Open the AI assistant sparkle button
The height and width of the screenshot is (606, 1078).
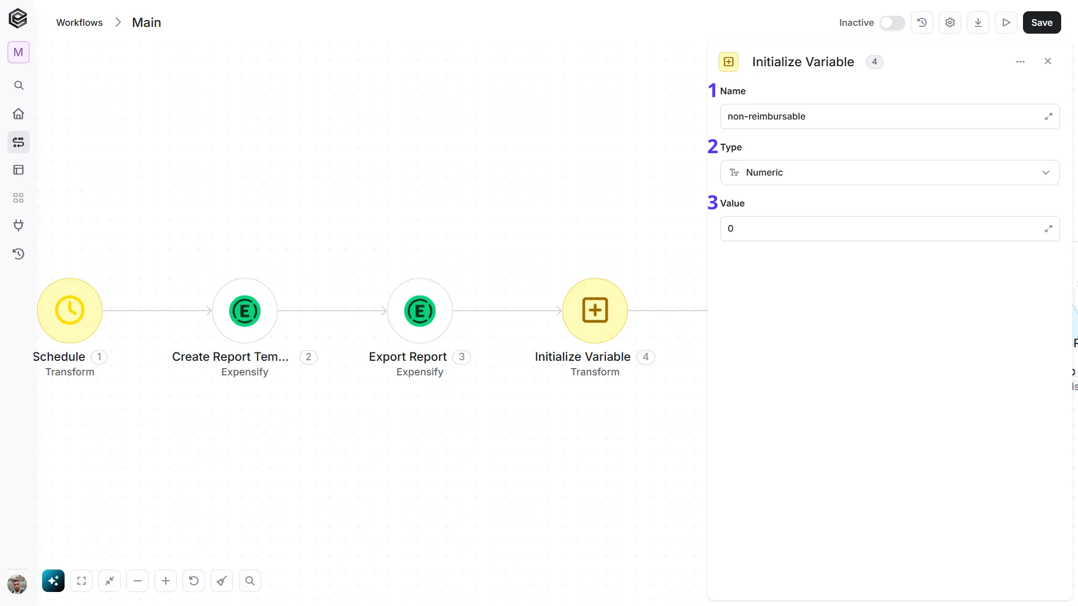coord(53,581)
